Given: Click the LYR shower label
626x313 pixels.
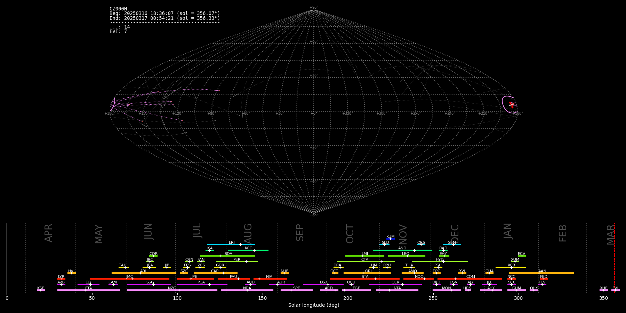Looking at the screenshot, I should [x=61, y=277].
